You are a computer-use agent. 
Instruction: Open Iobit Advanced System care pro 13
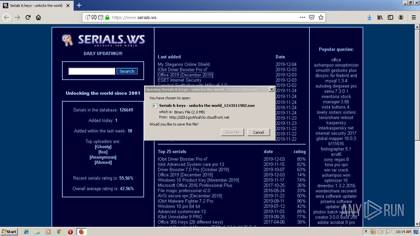[191, 164]
